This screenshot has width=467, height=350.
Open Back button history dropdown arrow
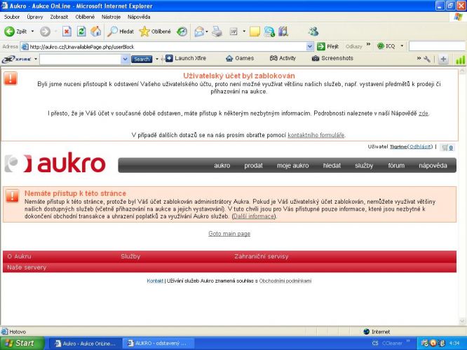point(32,31)
